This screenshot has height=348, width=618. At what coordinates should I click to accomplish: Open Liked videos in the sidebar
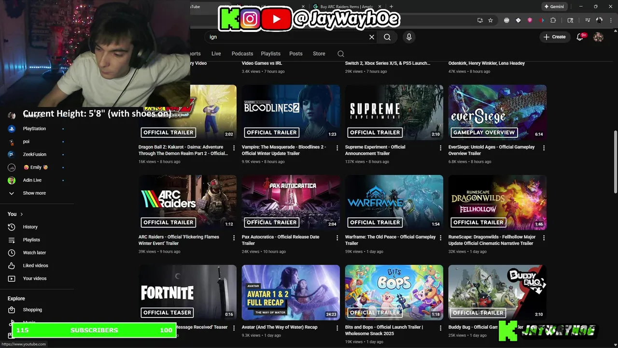35,265
